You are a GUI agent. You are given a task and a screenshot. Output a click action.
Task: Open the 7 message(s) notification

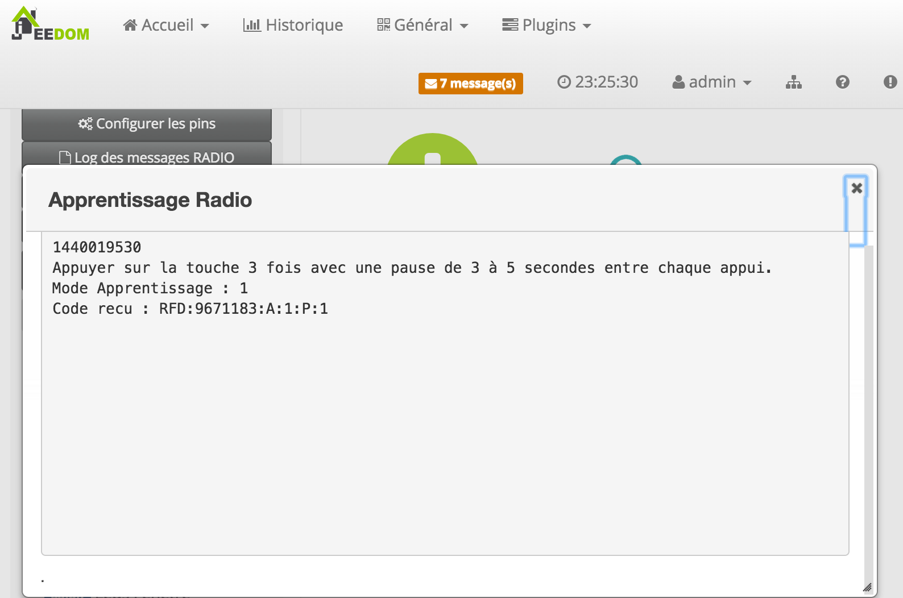point(471,84)
